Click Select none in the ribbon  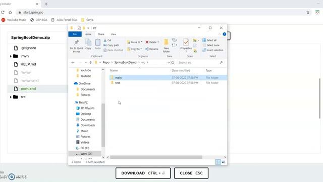pyautogui.click(x=211, y=45)
